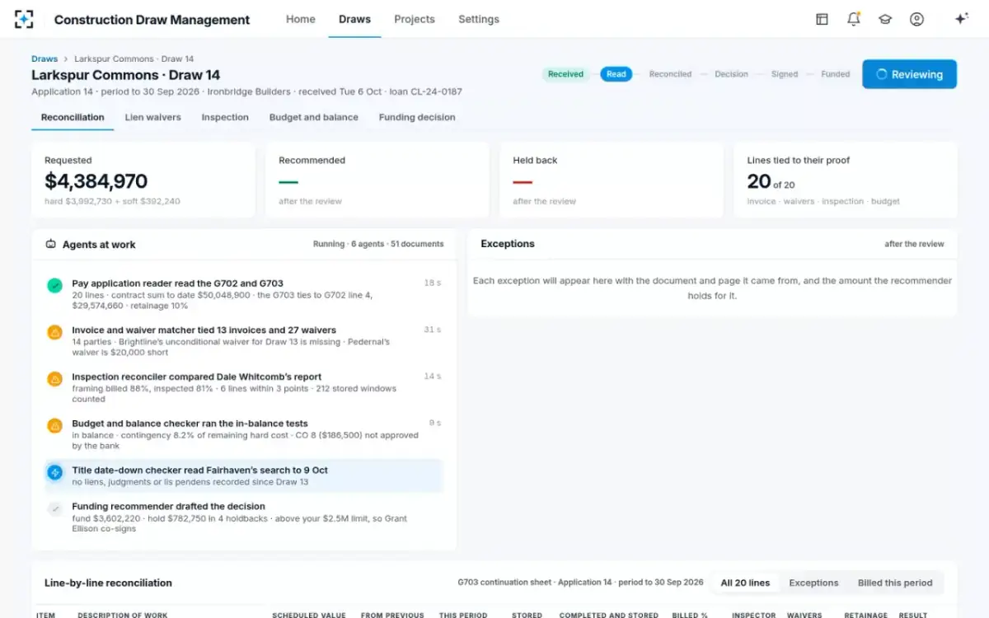Click the DESCRIPTION OF WORK column header
Image resolution: width=989 pixels, height=618 pixels.
click(x=123, y=615)
